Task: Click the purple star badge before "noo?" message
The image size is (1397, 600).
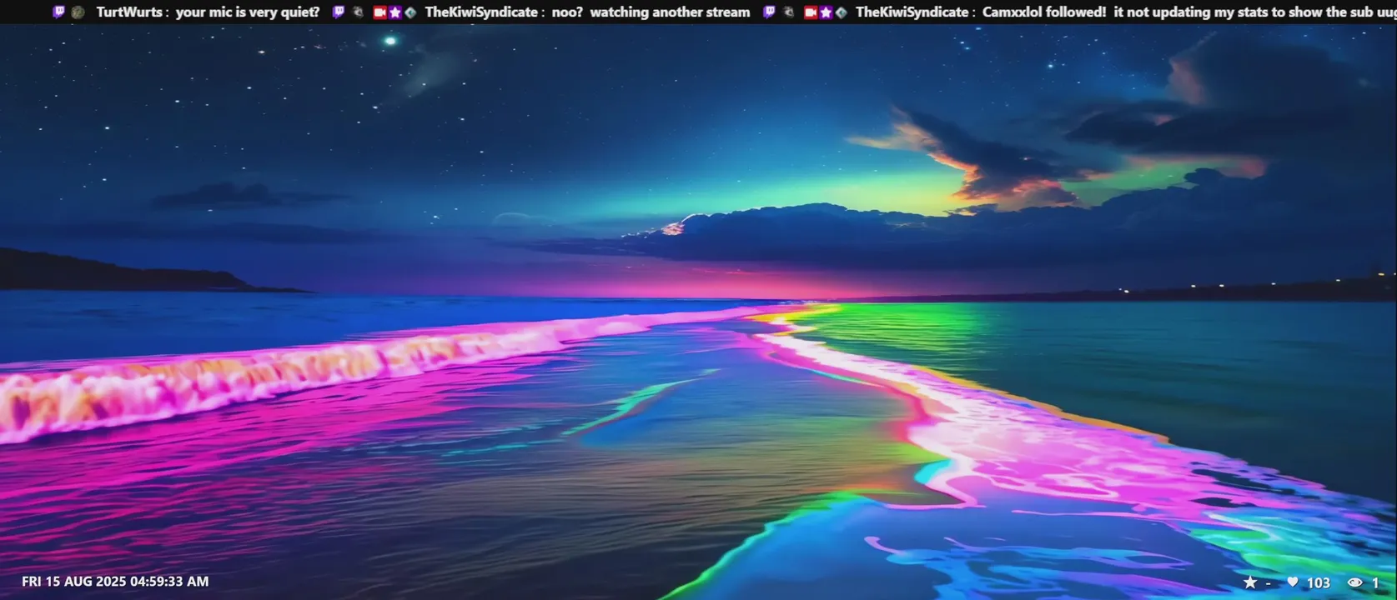Action: click(x=395, y=12)
